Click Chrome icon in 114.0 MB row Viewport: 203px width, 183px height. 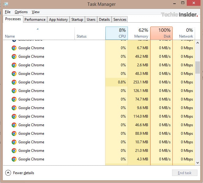point(14,116)
